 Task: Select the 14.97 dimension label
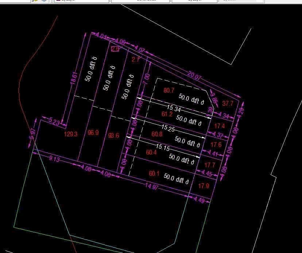coord(151,186)
